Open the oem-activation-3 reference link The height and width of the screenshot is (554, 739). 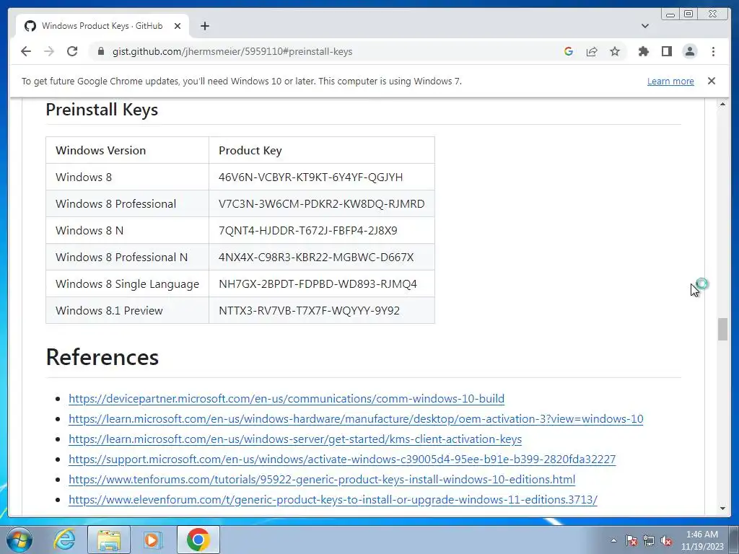[356, 419]
